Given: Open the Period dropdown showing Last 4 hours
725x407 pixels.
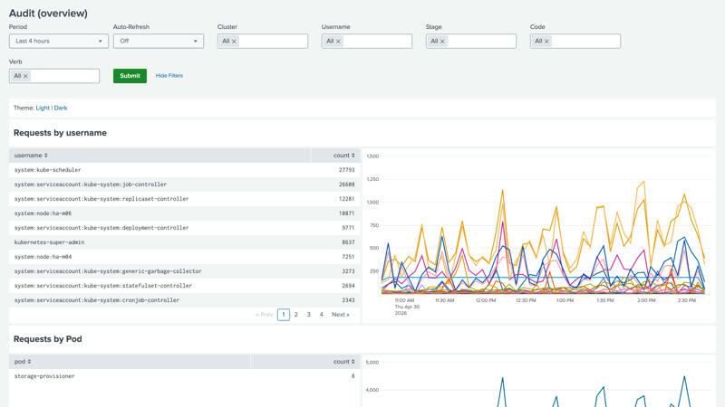Looking at the screenshot, I should point(59,41).
